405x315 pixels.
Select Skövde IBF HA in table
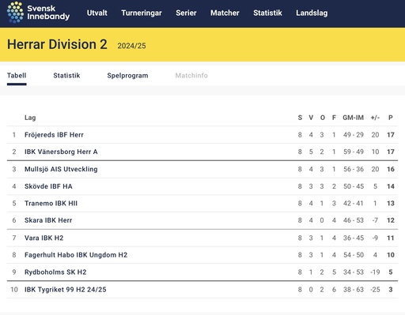48,186
